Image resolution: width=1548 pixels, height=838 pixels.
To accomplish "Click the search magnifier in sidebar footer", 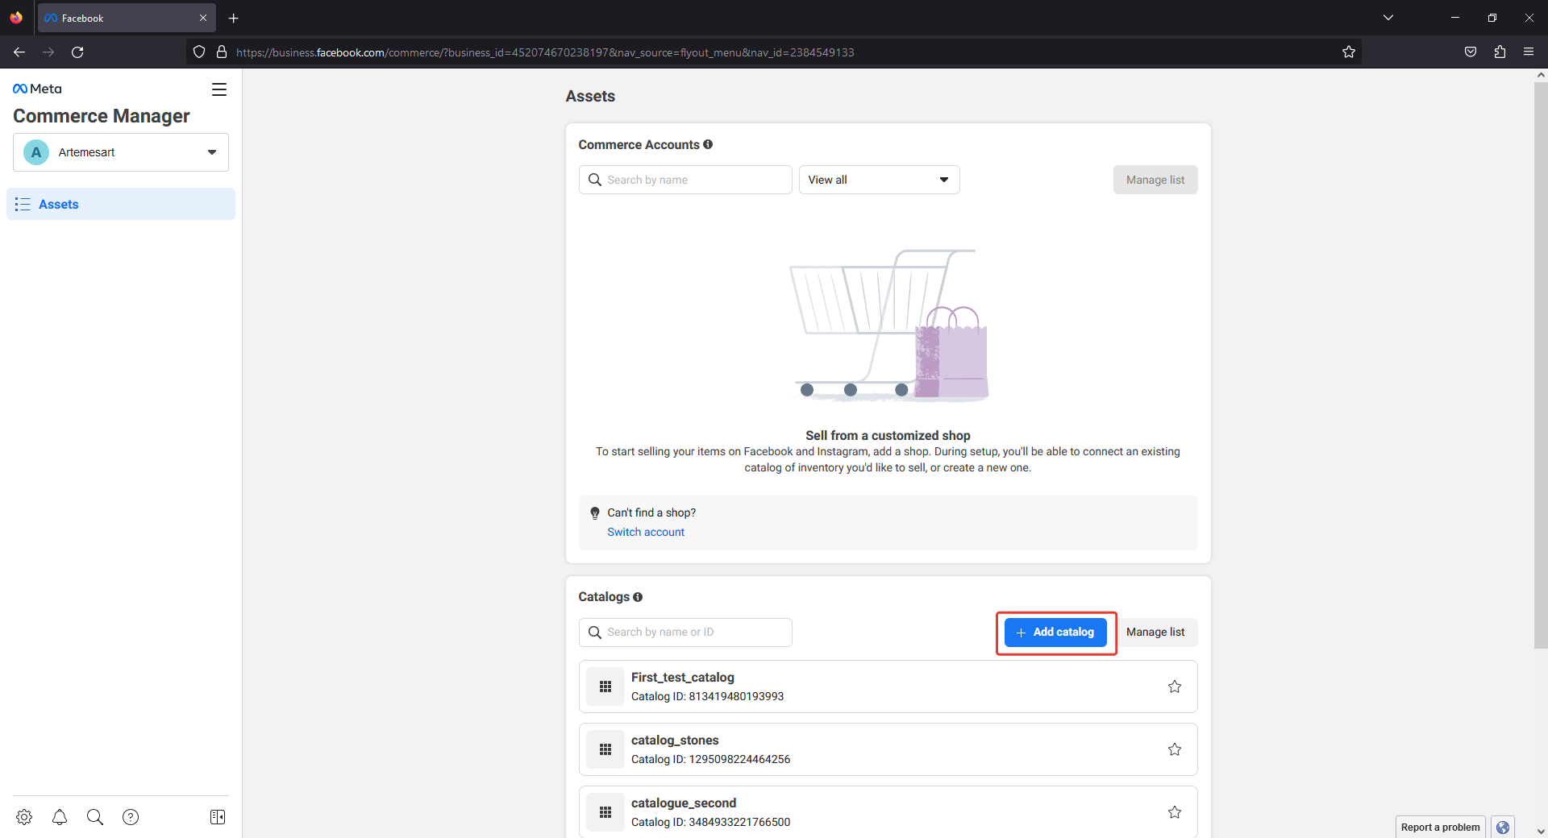I will [x=95, y=817].
